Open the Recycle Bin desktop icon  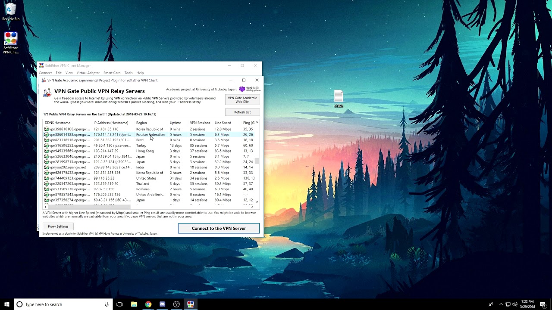coord(11,12)
